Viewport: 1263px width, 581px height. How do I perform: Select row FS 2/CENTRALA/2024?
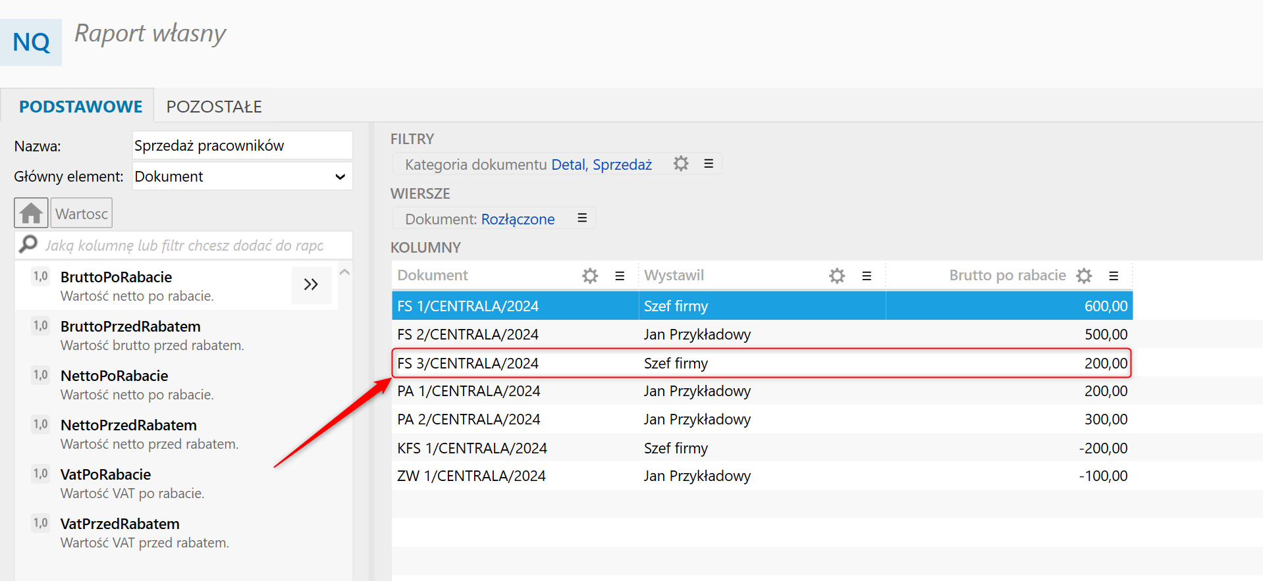762,334
